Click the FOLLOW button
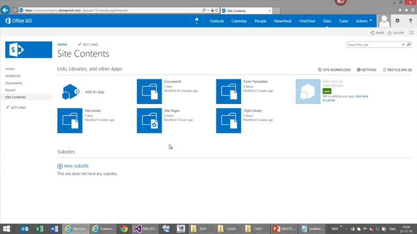 point(395,32)
